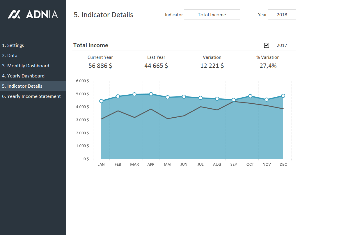Switch to 4. Yearly Dashboard

(x=23, y=76)
